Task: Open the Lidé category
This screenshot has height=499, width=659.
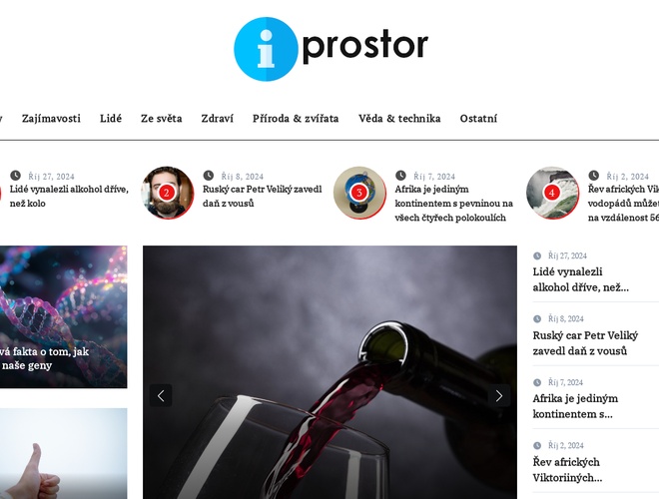Action: point(111,119)
